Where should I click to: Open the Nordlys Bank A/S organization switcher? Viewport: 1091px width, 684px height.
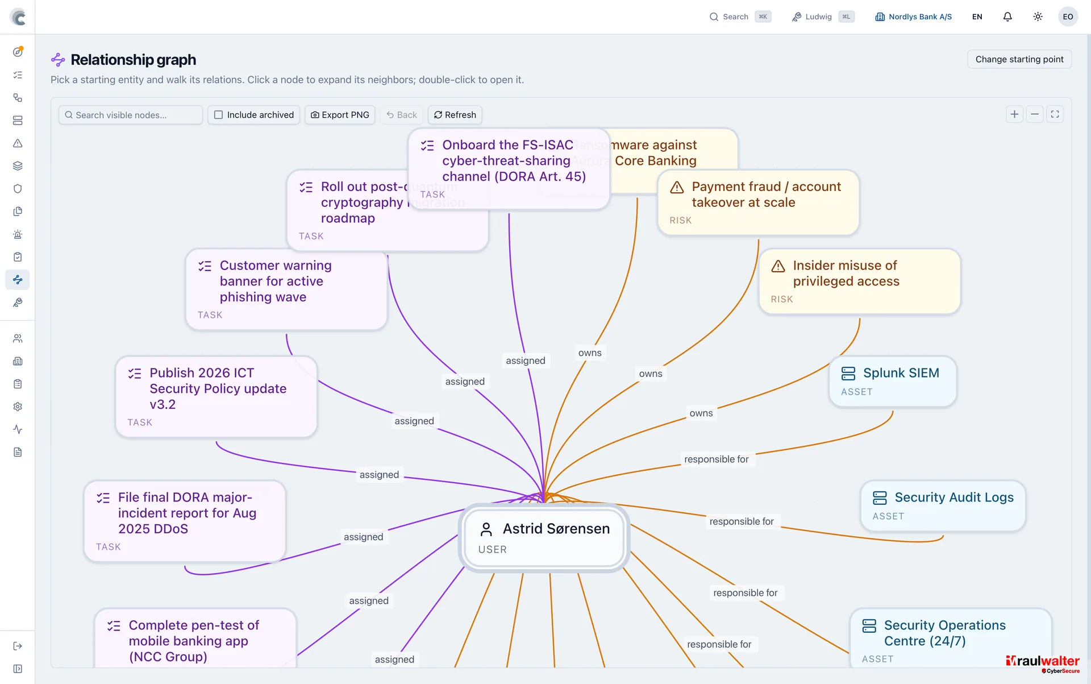pos(913,16)
